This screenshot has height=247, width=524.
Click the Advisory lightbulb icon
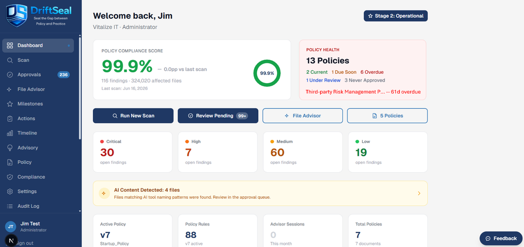point(10,148)
